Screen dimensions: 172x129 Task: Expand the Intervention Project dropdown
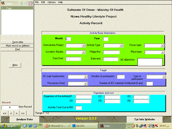pyautogui.click(x=83, y=46)
